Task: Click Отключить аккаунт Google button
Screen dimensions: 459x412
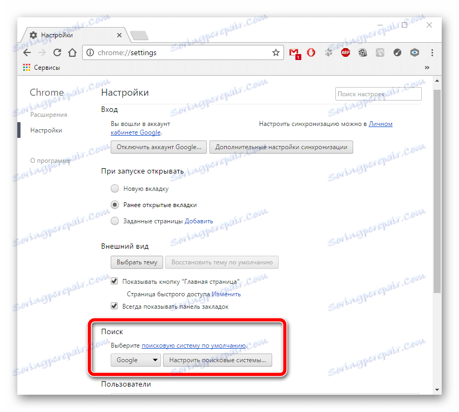Action: pos(159,147)
